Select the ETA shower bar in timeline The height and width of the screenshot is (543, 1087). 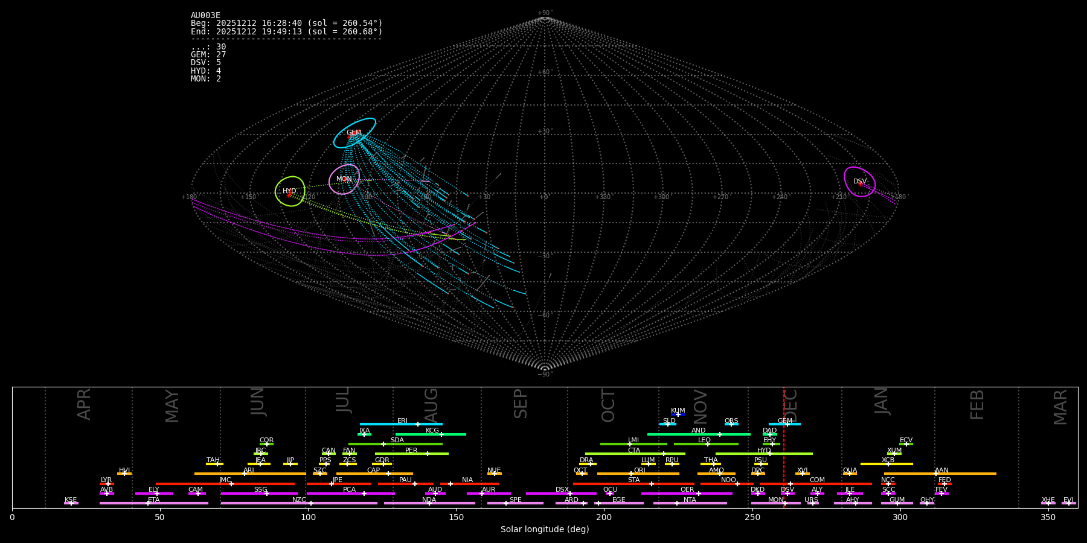coord(153,503)
